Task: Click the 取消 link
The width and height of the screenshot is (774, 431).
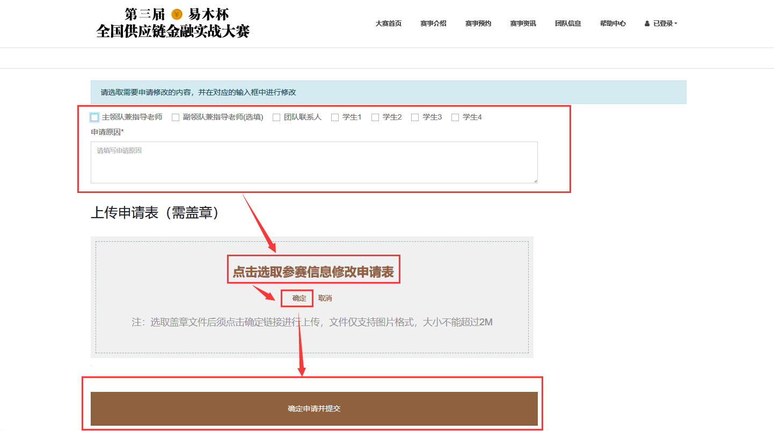Action: click(x=325, y=299)
